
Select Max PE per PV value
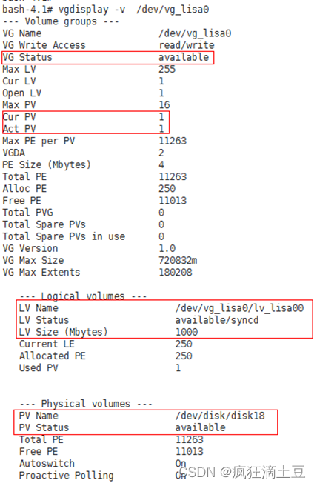point(173,141)
